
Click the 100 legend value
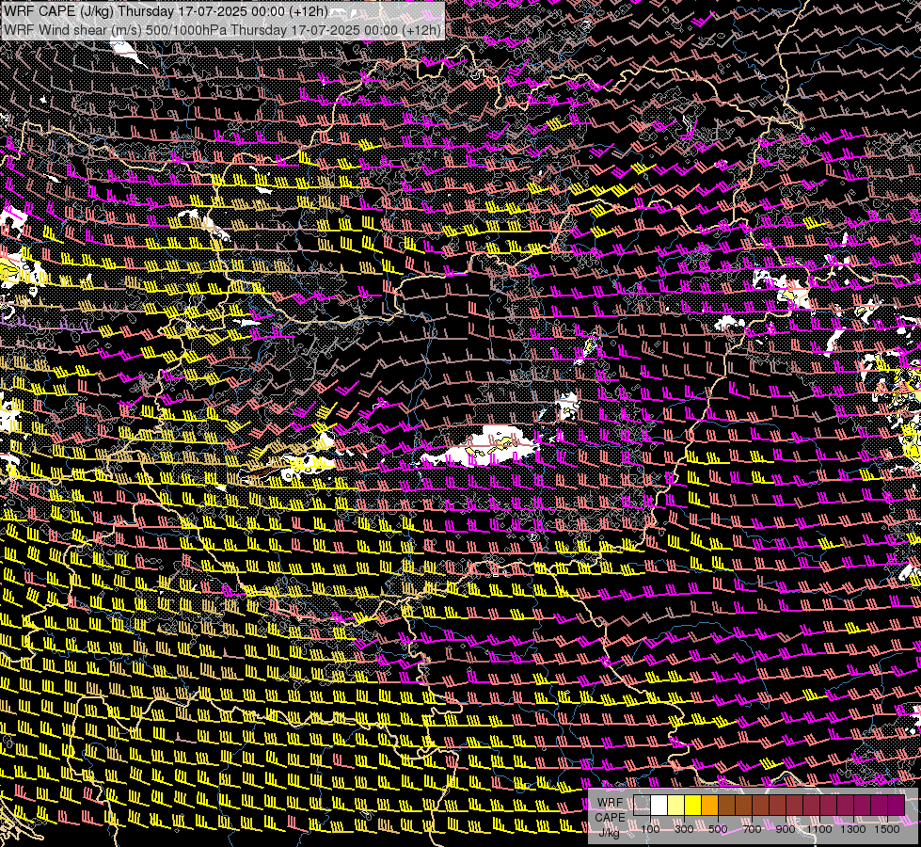click(650, 829)
